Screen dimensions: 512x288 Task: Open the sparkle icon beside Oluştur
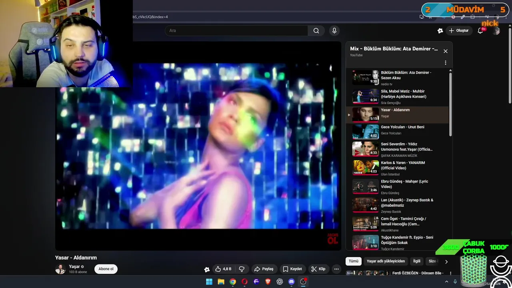coord(440,31)
